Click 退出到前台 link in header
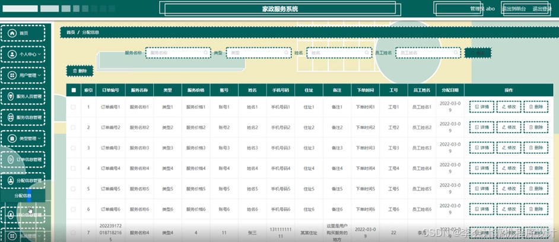The height and width of the screenshot is (242, 559). pyautogui.click(x=514, y=9)
